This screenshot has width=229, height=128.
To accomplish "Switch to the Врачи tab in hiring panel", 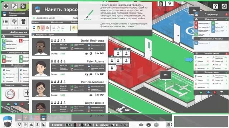I will (x=35, y=22).
